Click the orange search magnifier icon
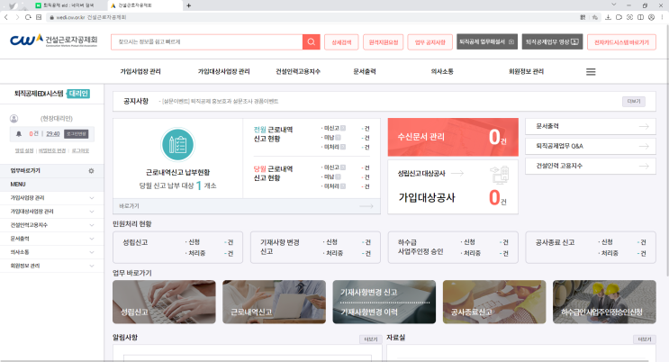669x362 pixels. click(311, 41)
